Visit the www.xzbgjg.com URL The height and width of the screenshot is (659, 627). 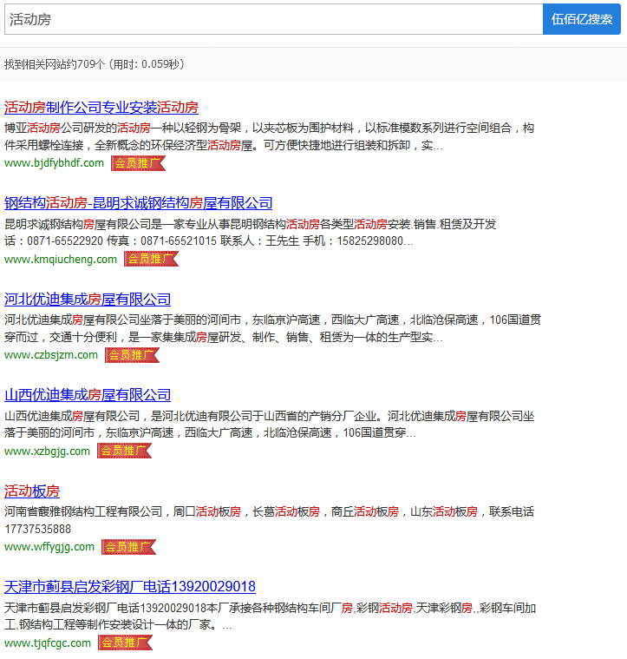click(x=47, y=451)
